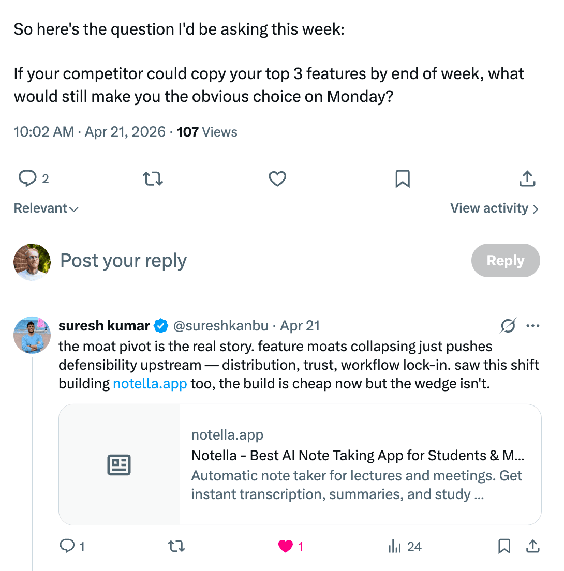Repost the main tweet
This screenshot has height=571, width=564.
pyautogui.click(x=153, y=179)
